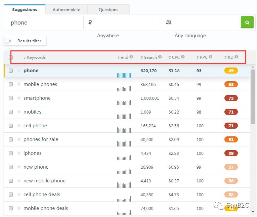This screenshot has height=217, width=257.
Task: Tick the select-all header checkbox
Action: coord(11,57)
